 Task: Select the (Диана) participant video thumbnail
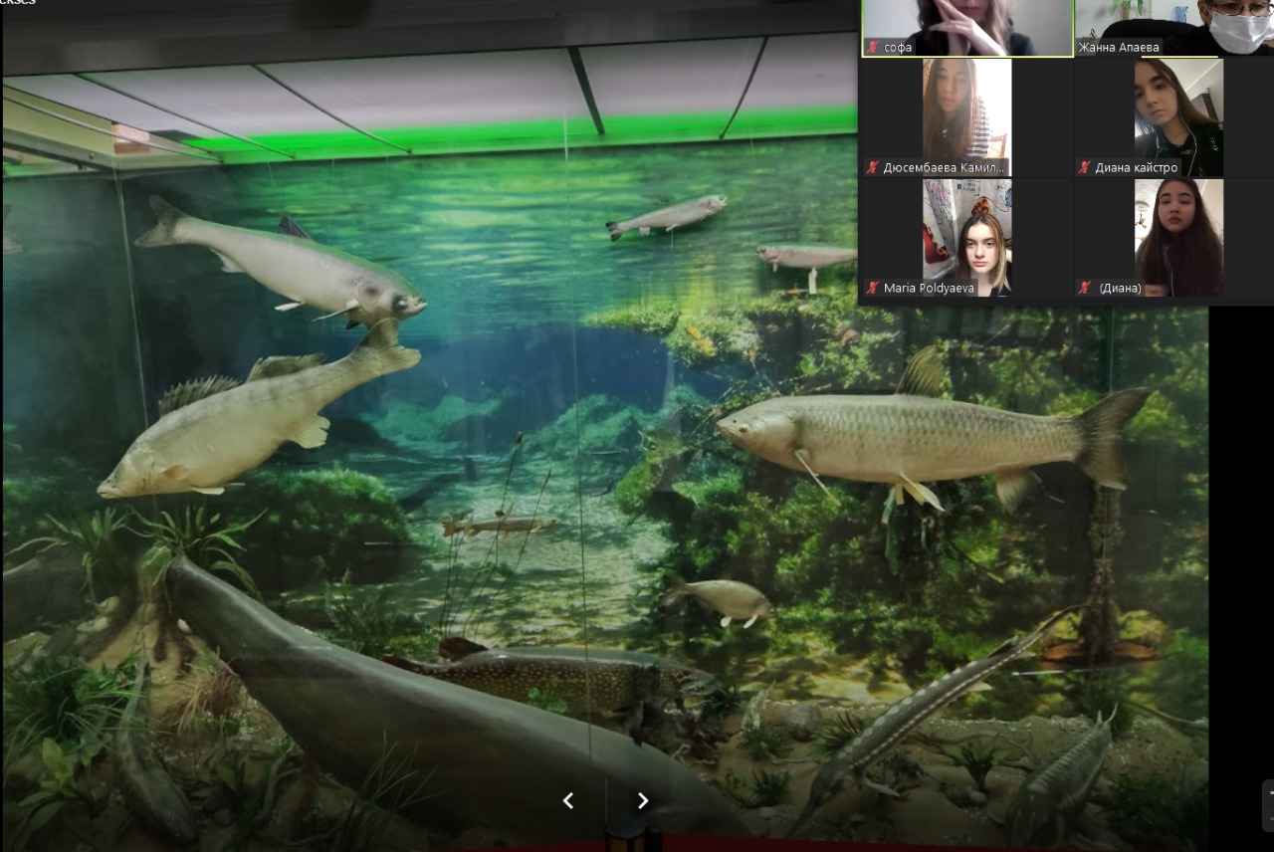(x=1178, y=231)
